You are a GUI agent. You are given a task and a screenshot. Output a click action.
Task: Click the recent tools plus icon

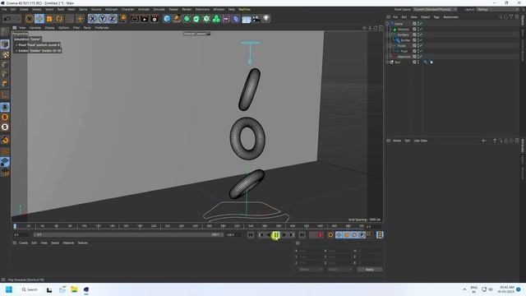pos(80,19)
